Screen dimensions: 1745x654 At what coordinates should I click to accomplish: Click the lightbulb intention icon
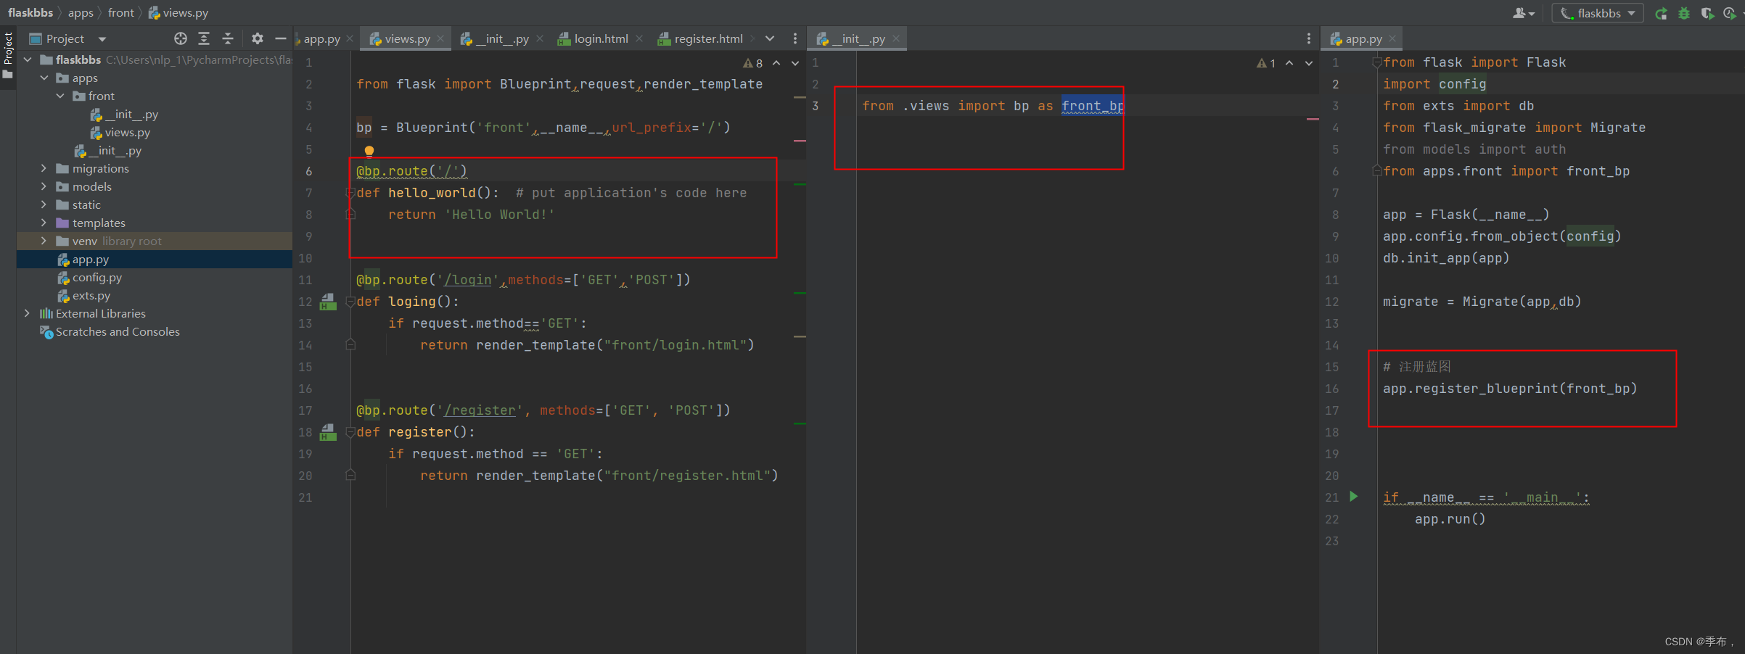(369, 151)
